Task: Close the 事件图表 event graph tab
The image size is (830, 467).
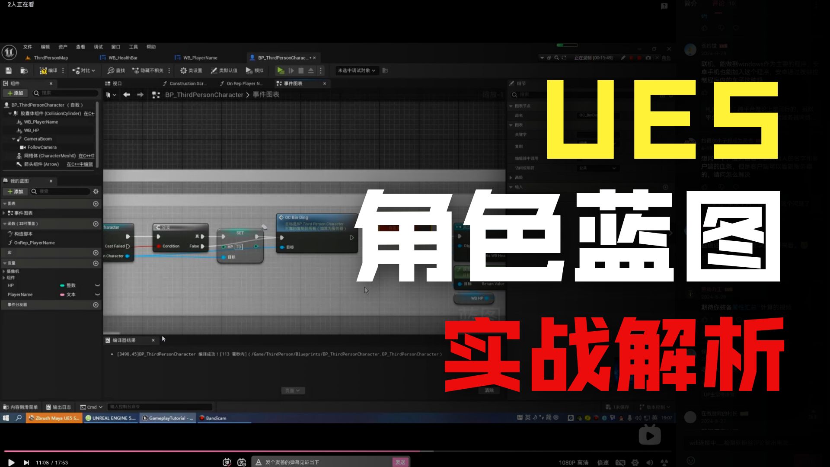Action: point(325,83)
